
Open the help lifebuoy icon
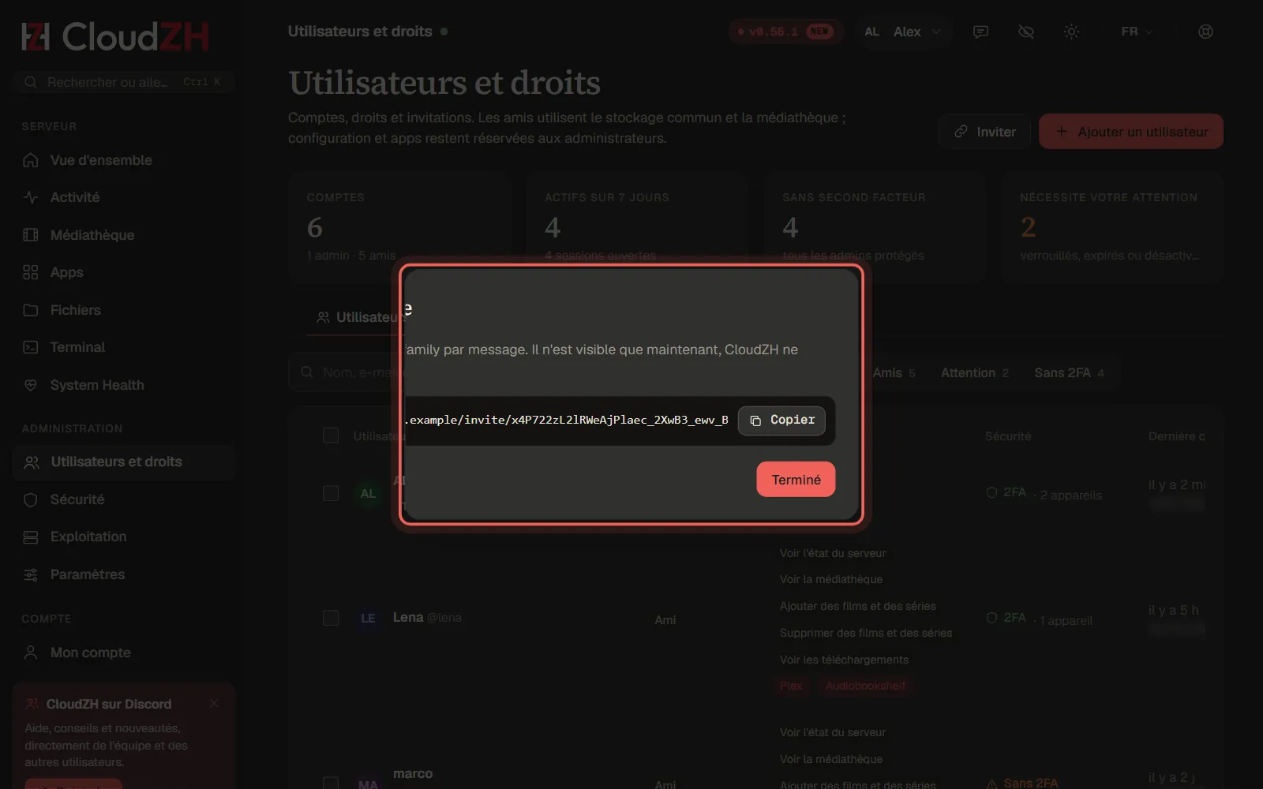[1205, 32]
